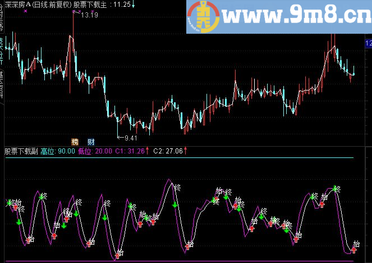Click the orange 榜 badge icon
The image size is (372, 263).
click(x=75, y=140)
